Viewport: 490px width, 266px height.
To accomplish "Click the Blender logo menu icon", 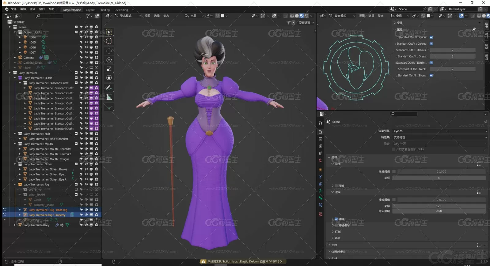I will click(6, 9).
